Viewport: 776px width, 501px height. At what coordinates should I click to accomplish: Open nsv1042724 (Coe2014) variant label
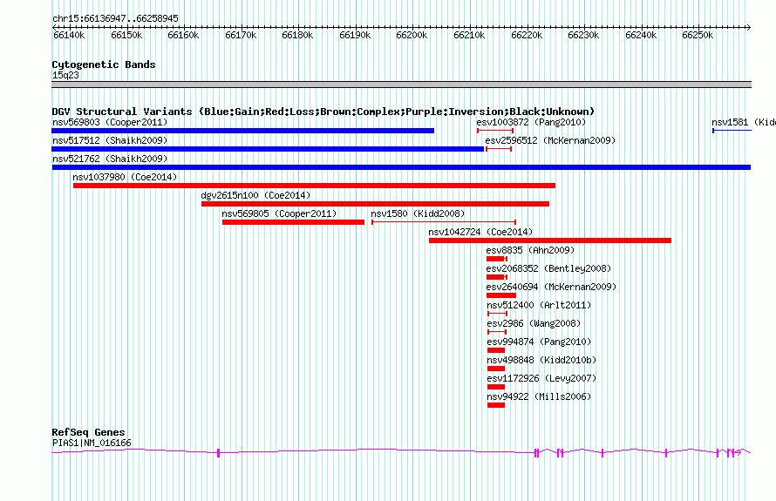[x=480, y=232]
